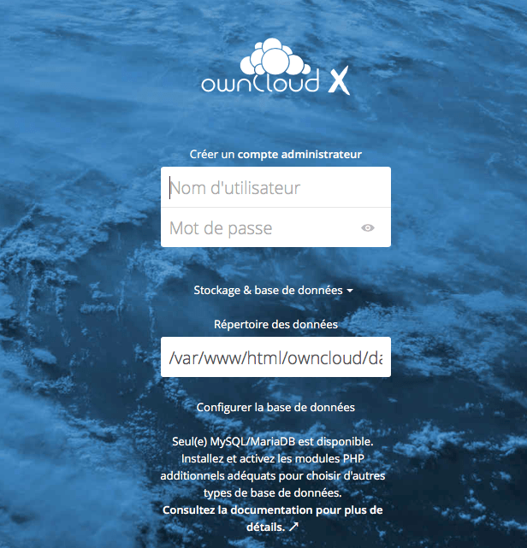Viewport: 527px width, 548px height.
Task: Click the Répertoire des données label
Action: [x=275, y=325]
